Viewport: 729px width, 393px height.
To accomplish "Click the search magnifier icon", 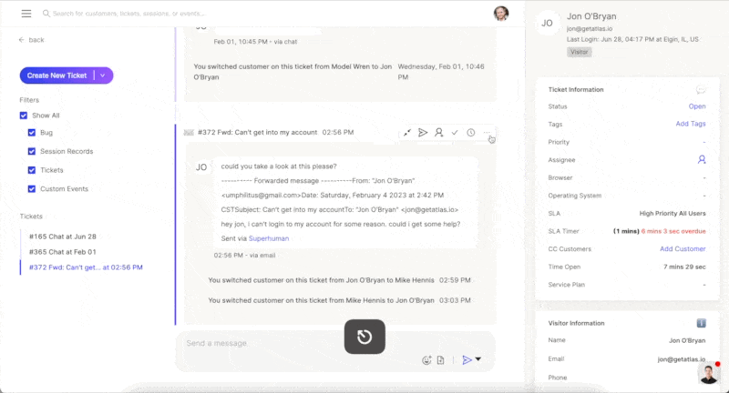I will point(46,14).
